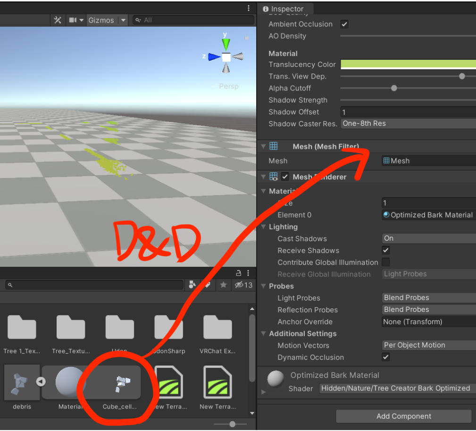Click the Shadow Offset value field
The image size is (476, 431).
click(x=408, y=112)
